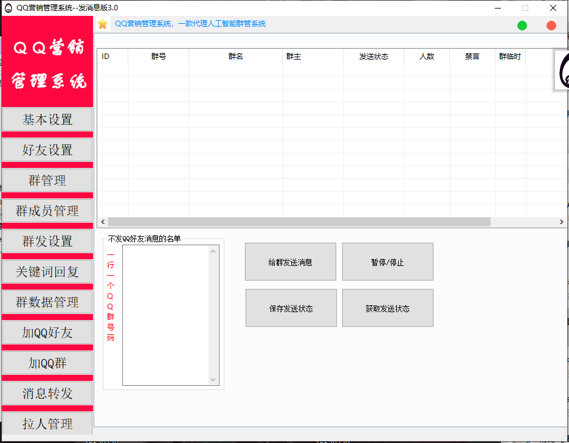569x443 pixels.
Task: Click the horizontal scrollbar thumb of table
Action: [x=299, y=222]
